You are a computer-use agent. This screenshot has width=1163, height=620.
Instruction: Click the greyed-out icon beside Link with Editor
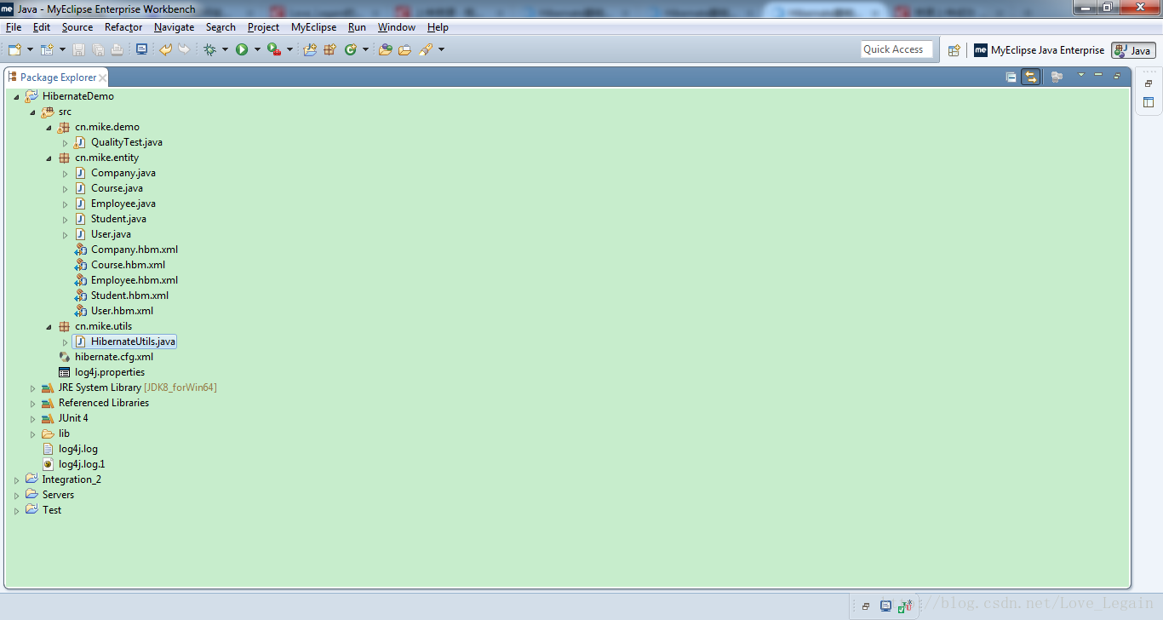(x=1057, y=77)
